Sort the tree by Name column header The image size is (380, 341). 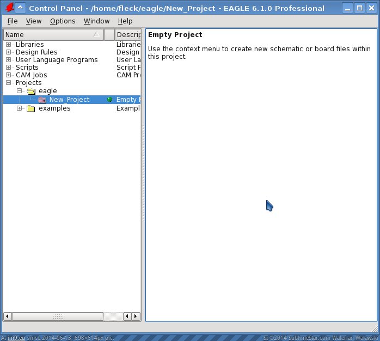[52, 34]
